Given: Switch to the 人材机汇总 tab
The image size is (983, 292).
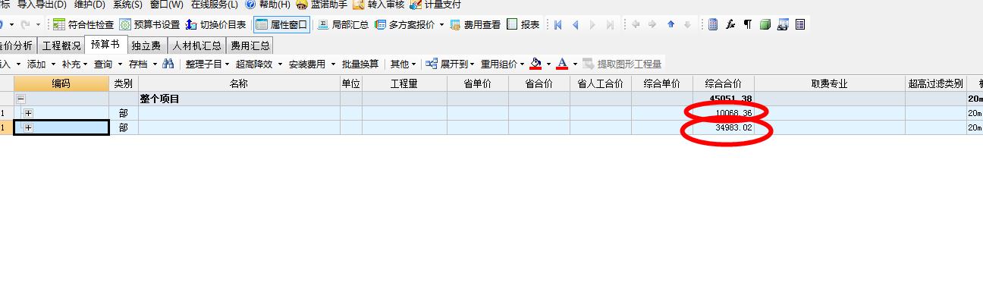Looking at the screenshot, I should point(197,46).
